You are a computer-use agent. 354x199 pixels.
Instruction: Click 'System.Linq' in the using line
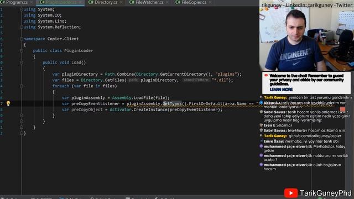(x=51, y=21)
